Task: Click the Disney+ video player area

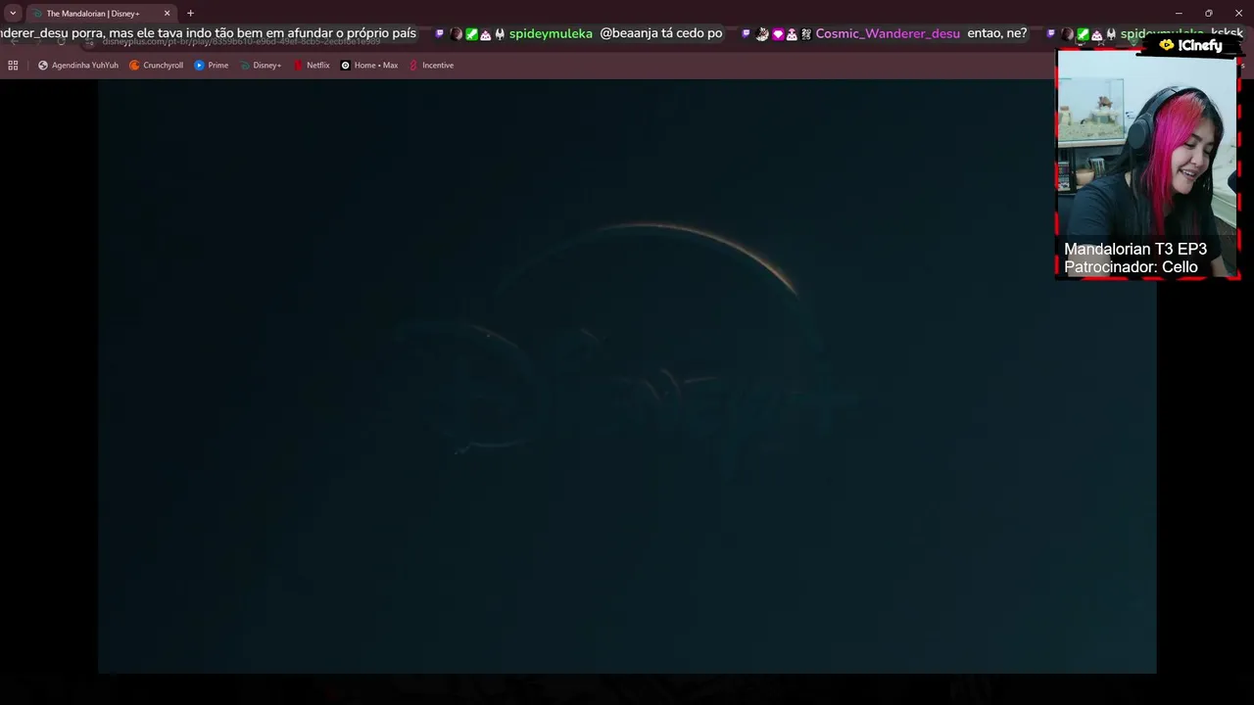Action: 627,377
